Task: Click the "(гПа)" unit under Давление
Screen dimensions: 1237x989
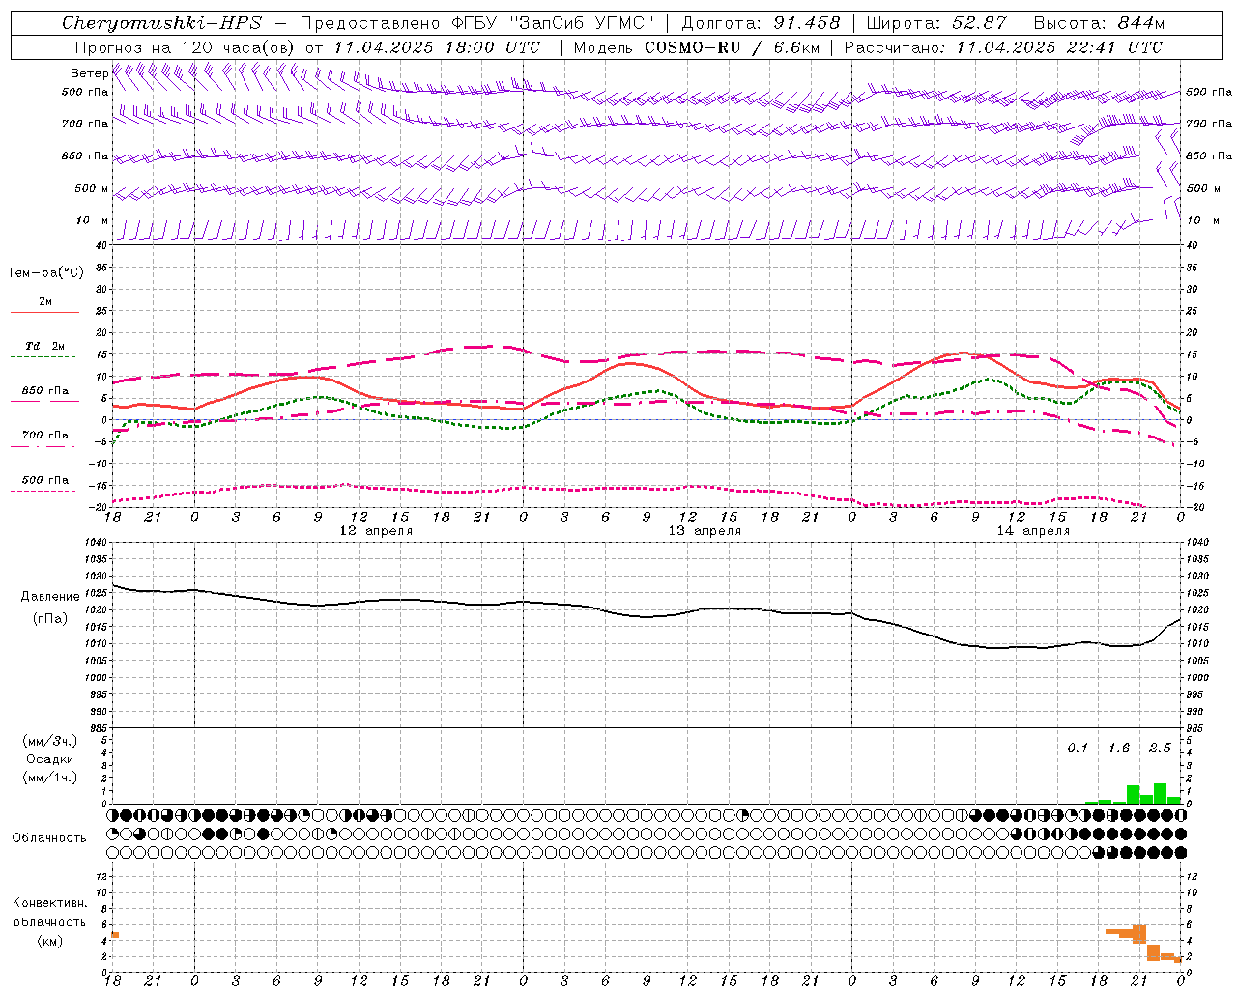Action: (48, 618)
